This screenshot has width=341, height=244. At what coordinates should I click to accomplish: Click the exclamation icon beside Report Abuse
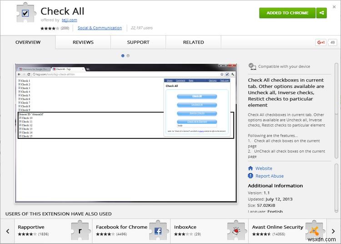pyautogui.click(x=251, y=176)
